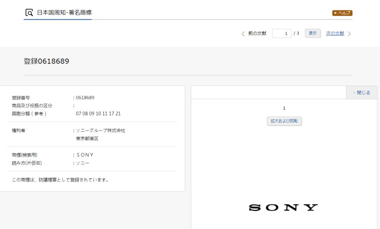The width and height of the screenshot is (380, 229).
Task: Click the 商標(検索用) value SONY
Action: [x=85, y=155]
